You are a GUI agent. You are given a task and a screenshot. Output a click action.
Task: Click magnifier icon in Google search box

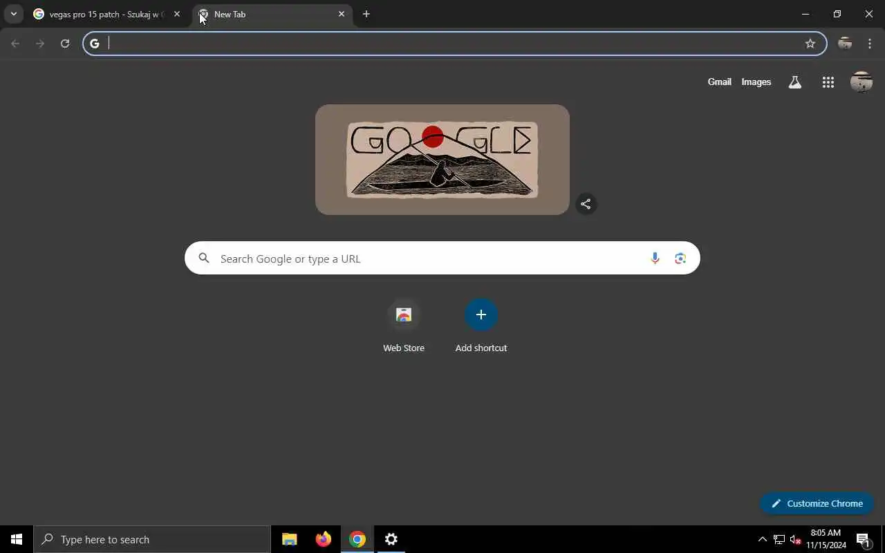coord(203,258)
